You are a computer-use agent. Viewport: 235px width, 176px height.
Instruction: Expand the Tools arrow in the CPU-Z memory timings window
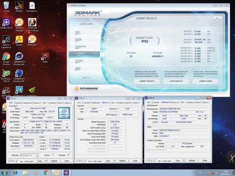pyautogui.click(x=114, y=161)
